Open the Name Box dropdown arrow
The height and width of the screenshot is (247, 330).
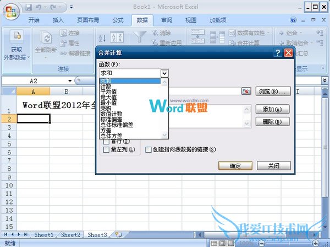tap(70, 81)
